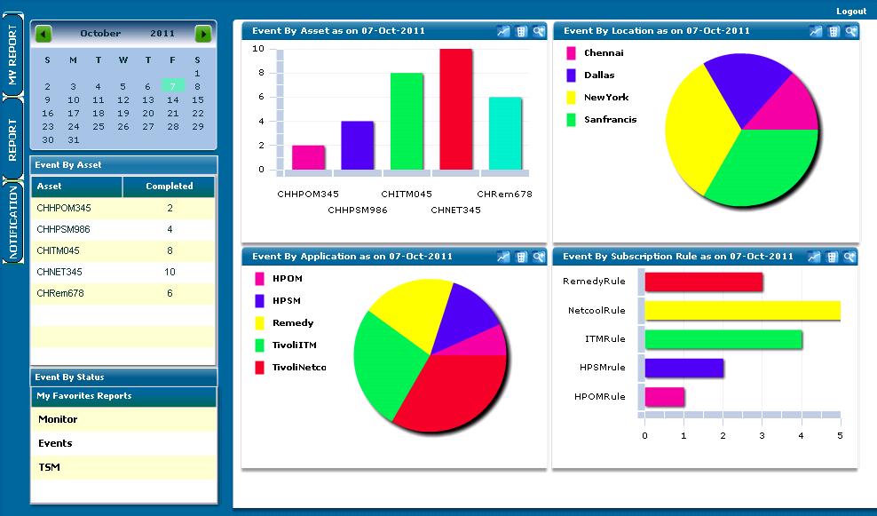Image resolution: width=877 pixels, height=516 pixels.
Task: Click chart icon in Event By Asset panel
Action: tap(504, 31)
